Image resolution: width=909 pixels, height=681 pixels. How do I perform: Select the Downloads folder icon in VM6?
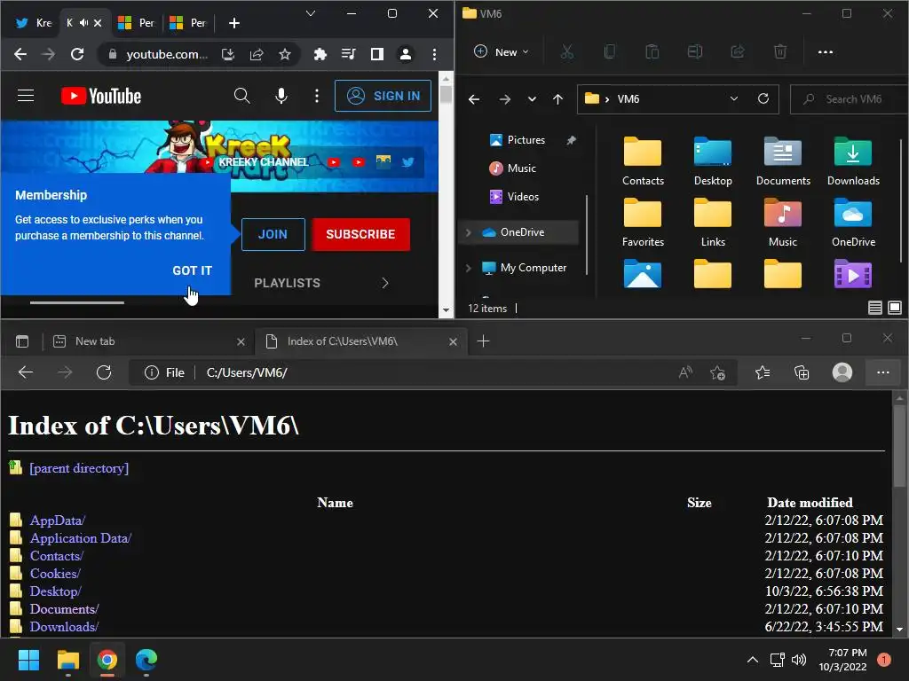pyautogui.click(x=853, y=161)
